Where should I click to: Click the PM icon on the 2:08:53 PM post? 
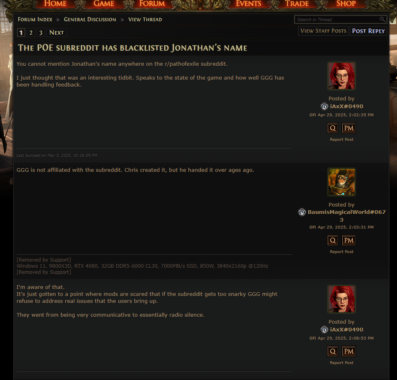tap(348, 351)
